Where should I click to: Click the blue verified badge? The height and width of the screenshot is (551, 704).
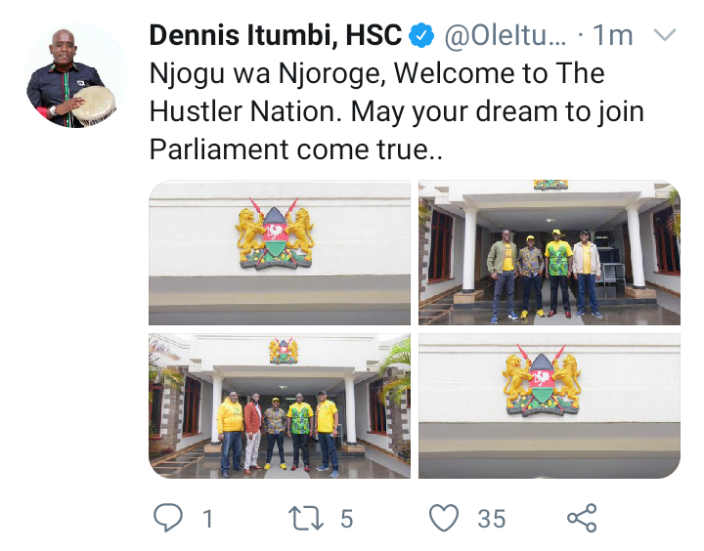(x=421, y=36)
